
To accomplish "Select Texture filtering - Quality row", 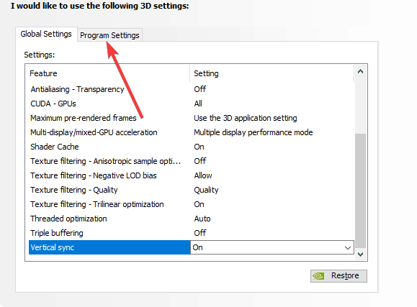I will [x=192, y=190].
